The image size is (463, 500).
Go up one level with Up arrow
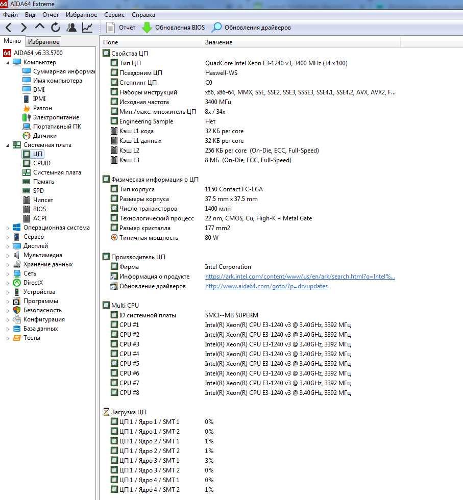tap(40, 27)
